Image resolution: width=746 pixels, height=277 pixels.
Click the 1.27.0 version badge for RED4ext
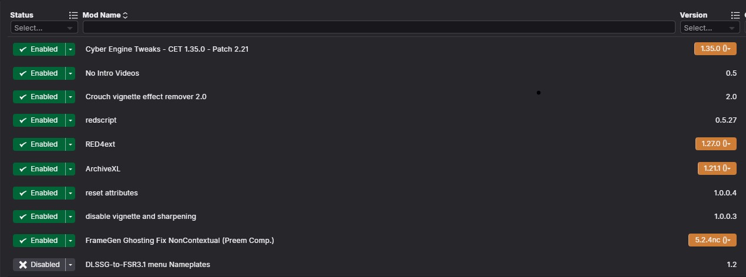point(715,144)
